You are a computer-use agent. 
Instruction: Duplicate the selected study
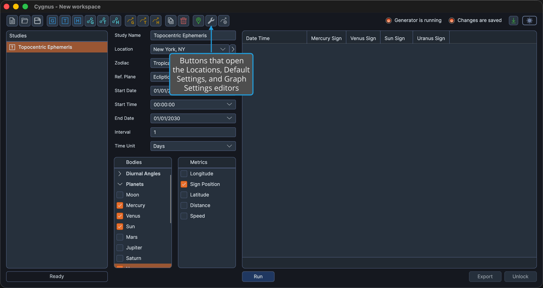[171, 21]
